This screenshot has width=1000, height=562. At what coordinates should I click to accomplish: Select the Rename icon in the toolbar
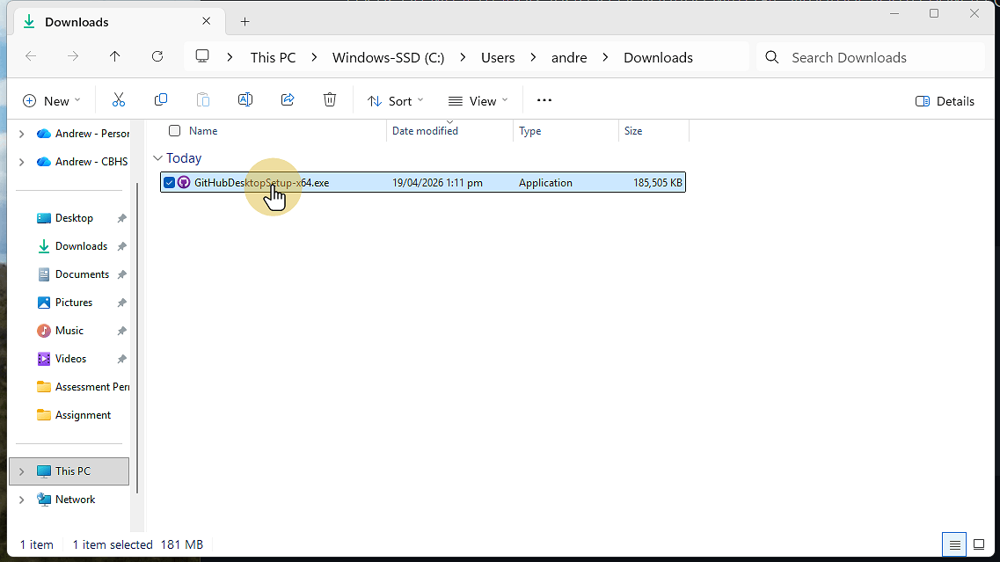tap(245, 99)
